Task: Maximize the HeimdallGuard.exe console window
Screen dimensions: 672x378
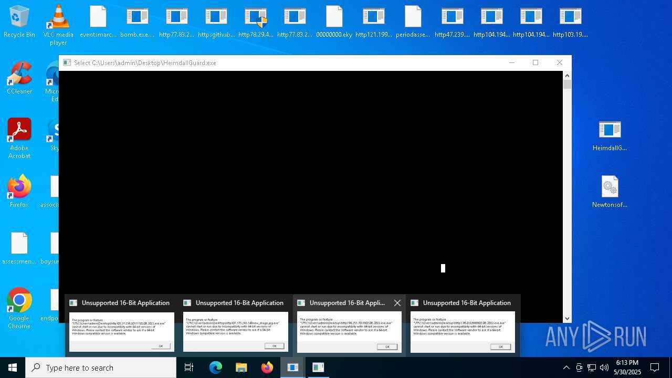Action: click(x=535, y=62)
